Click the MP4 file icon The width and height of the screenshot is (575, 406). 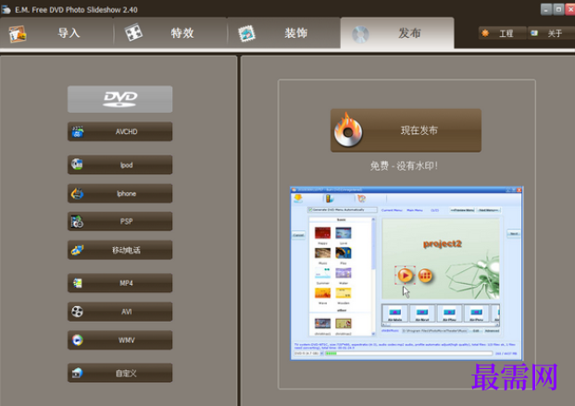[x=78, y=283]
